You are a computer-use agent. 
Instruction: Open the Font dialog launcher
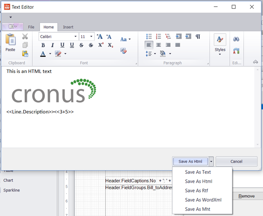[136, 64]
